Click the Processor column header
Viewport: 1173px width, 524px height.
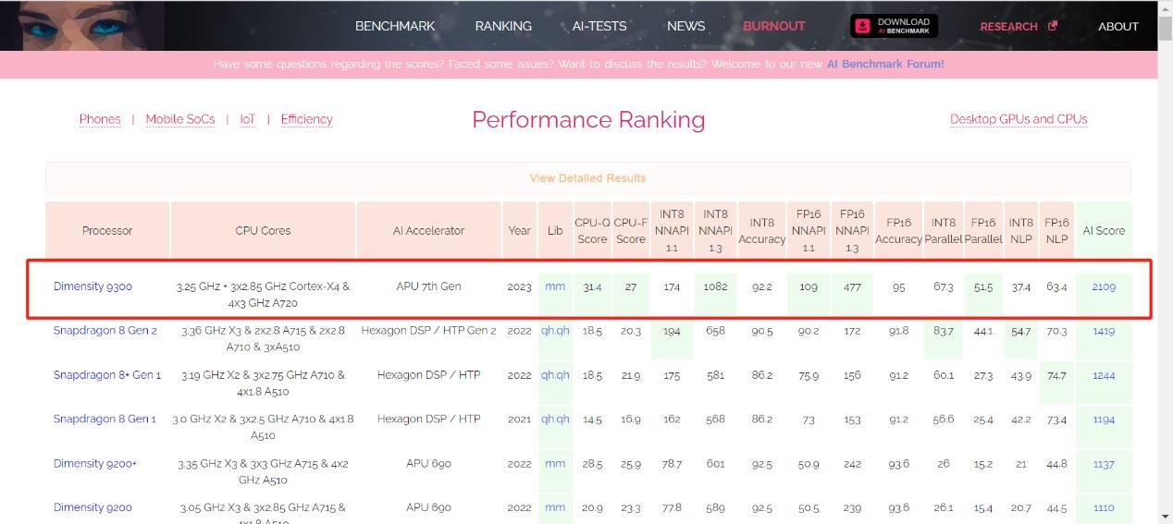(107, 231)
